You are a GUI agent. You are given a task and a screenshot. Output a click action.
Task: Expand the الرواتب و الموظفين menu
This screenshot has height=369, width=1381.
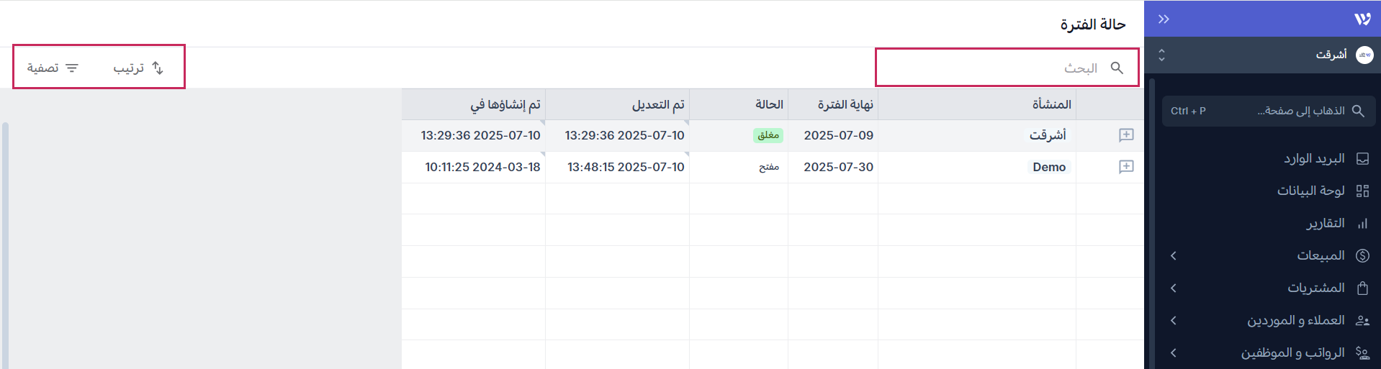1174,353
